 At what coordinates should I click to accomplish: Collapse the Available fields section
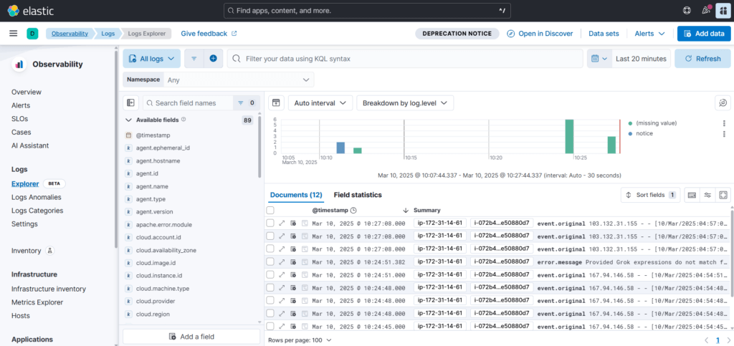(x=128, y=120)
